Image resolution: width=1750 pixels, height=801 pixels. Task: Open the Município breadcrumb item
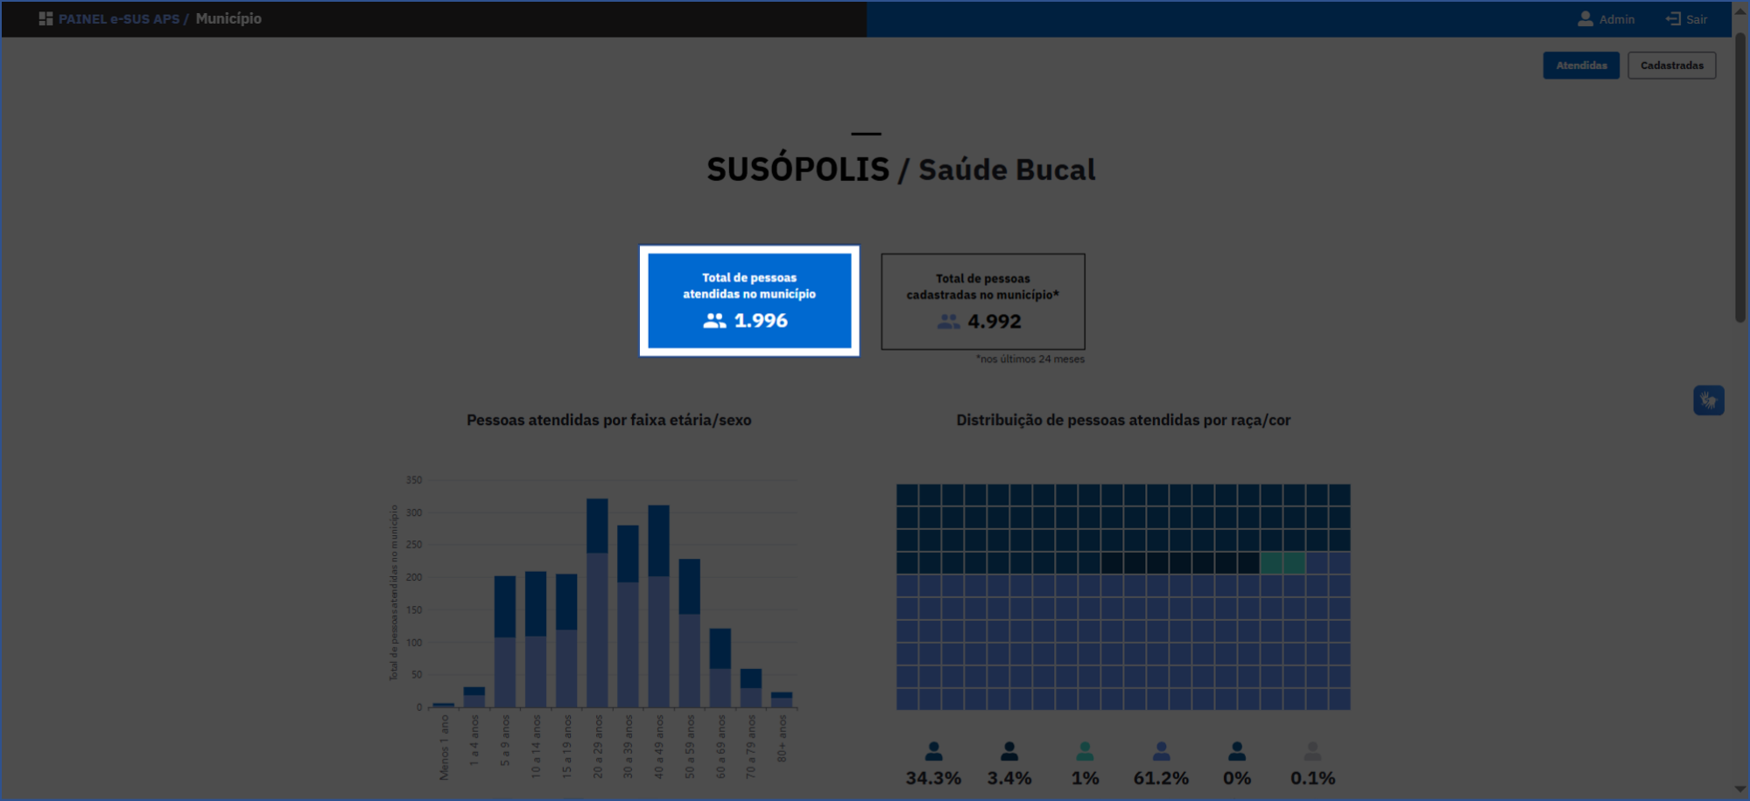coord(228,17)
